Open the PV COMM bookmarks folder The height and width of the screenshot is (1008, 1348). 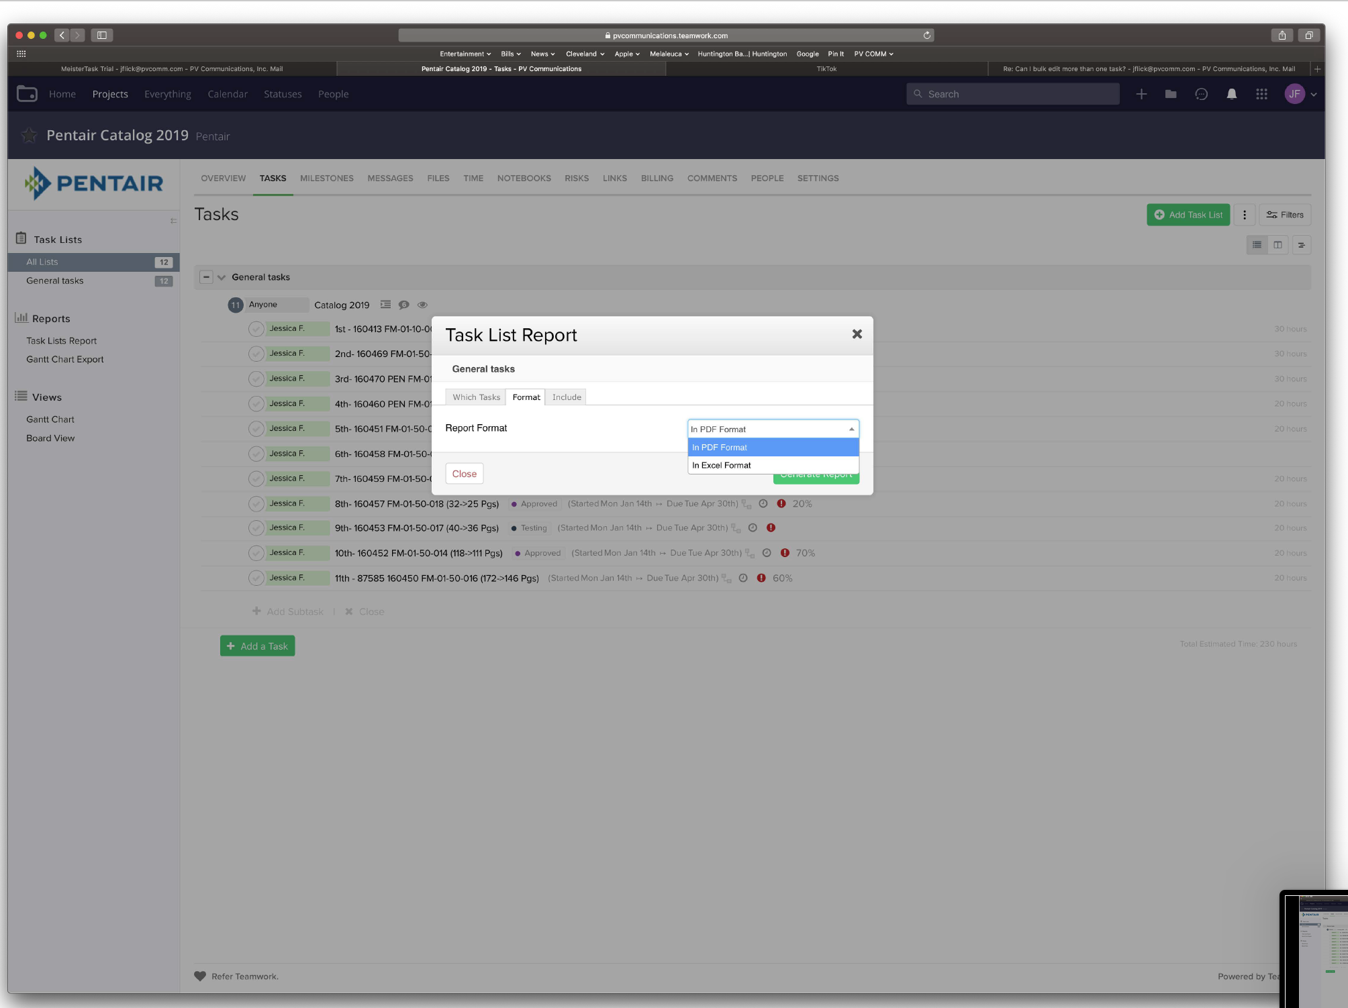873,54
